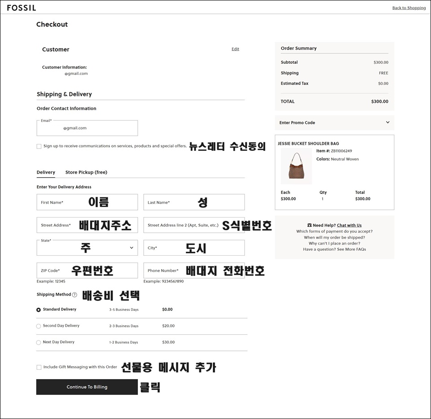Click the Estimated Tax value $0.00

tap(383, 83)
